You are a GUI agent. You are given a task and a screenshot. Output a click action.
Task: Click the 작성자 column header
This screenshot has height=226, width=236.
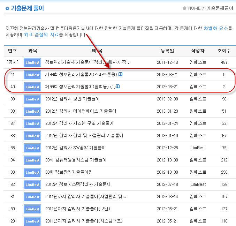point(198,51)
